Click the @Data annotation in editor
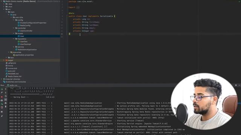Screen dimensions: 241x135 72,13
